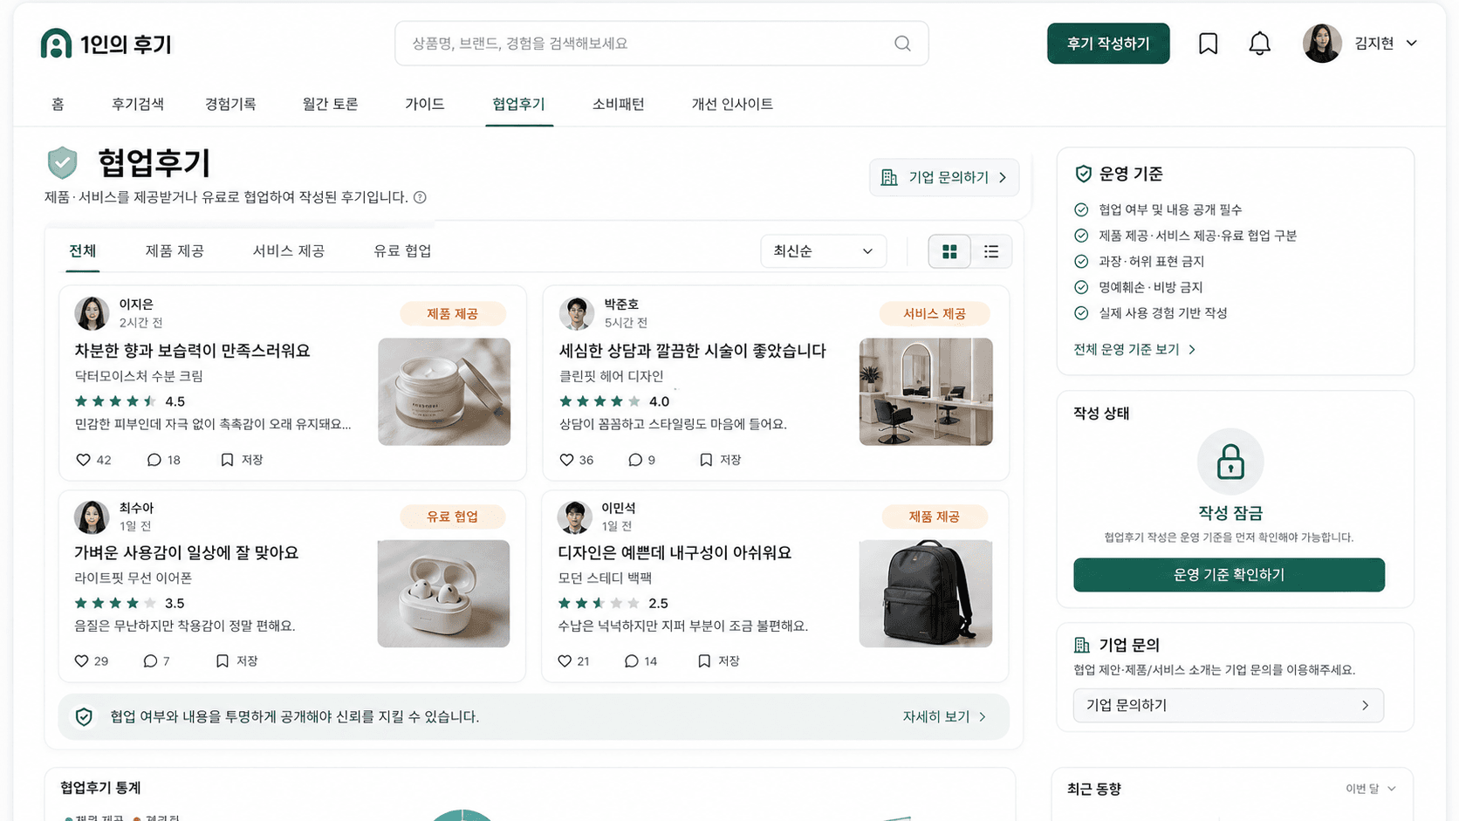The width and height of the screenshot is (1459, 821).
Task: Open review '디자인은 예쁜데 내구성이 아쉬워요'
Action: (x=675, y=553)
